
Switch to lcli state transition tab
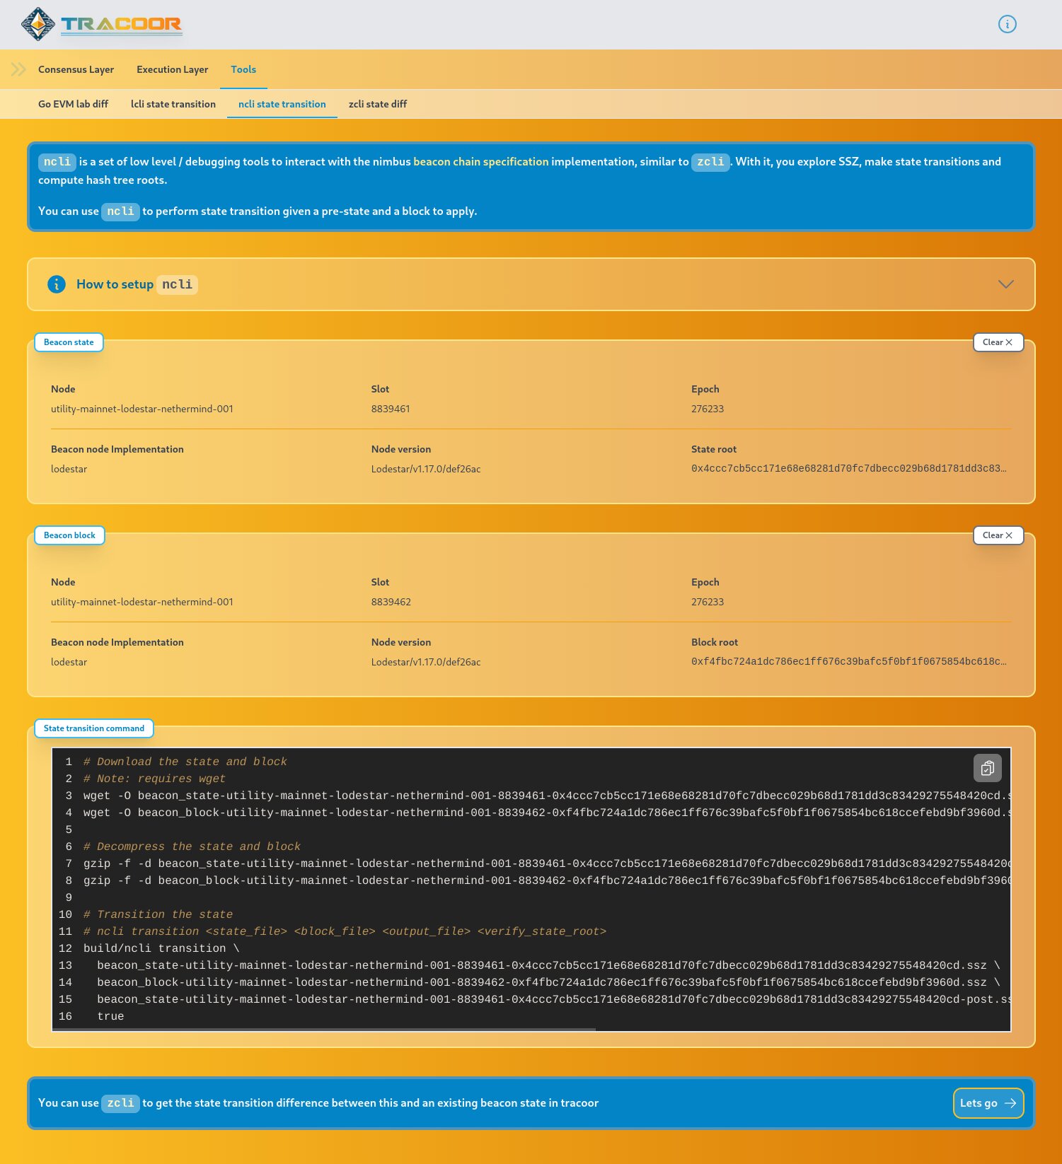(x=173, y=104)
